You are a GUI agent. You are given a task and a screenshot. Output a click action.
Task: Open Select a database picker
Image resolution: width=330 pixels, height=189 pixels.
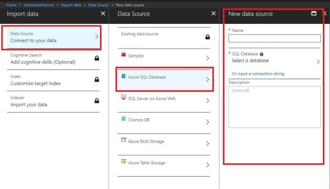275,60
